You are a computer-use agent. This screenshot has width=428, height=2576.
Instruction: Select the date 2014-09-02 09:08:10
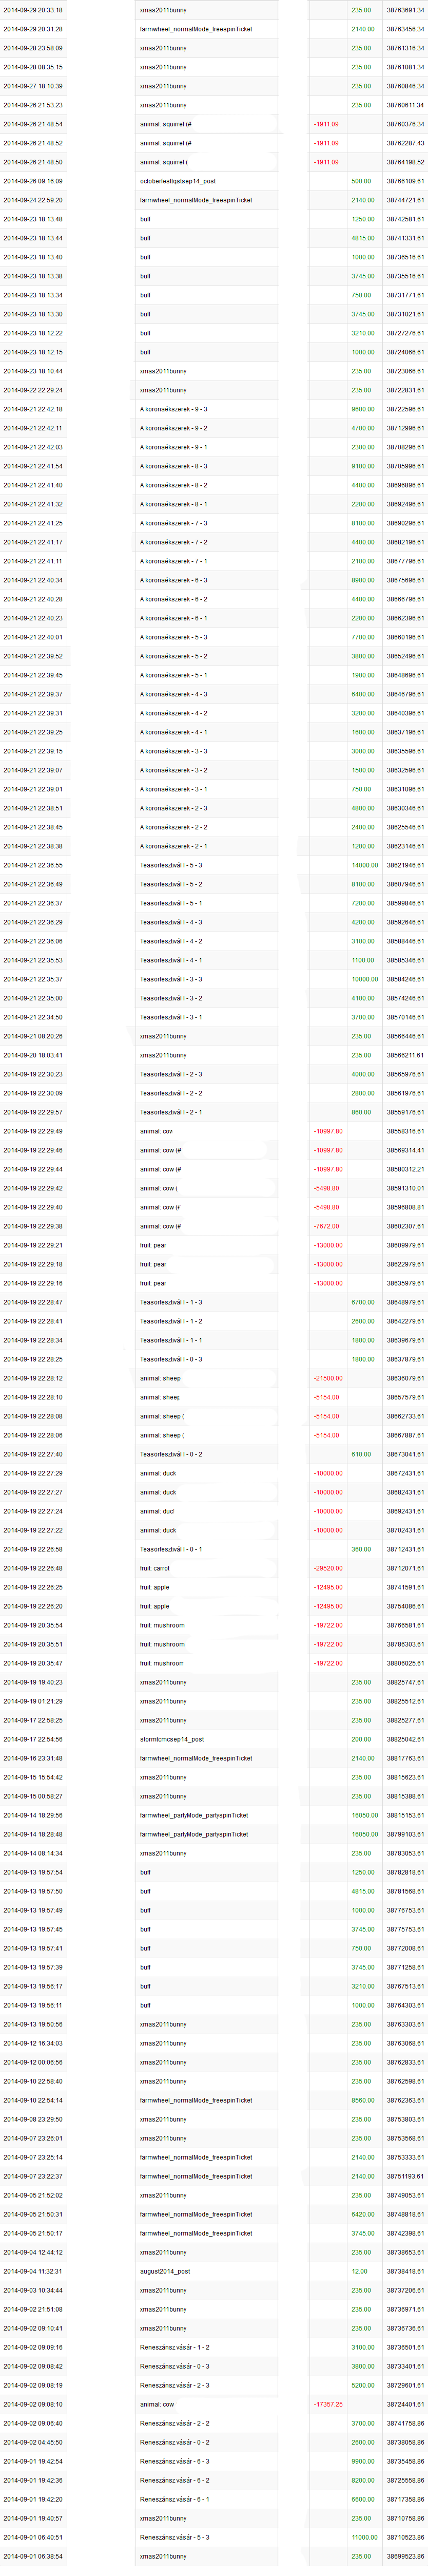32,2404
